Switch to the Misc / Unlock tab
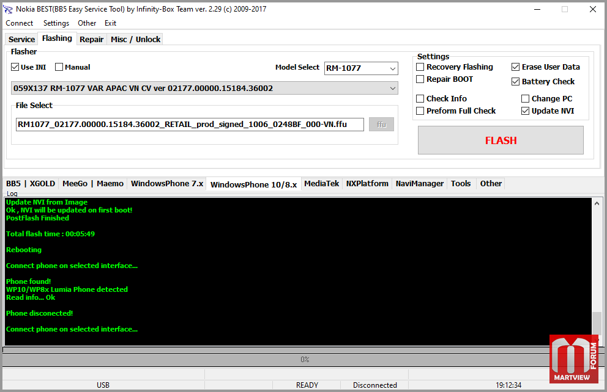This screenshot has width=607, height=392. (x=135, y=39)
